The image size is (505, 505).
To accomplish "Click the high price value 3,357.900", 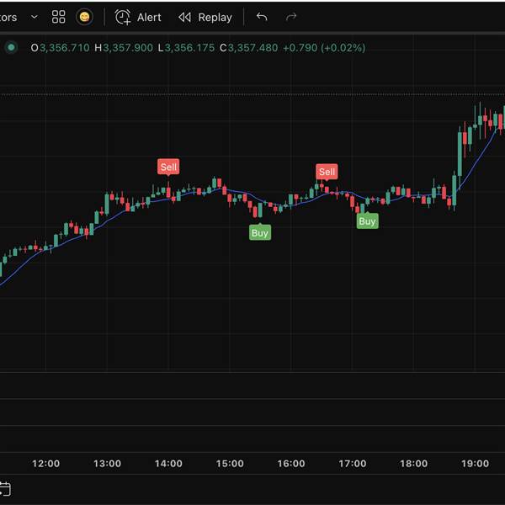I will [128, 48].
